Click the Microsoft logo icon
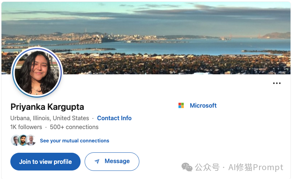 tap(181, 105)
